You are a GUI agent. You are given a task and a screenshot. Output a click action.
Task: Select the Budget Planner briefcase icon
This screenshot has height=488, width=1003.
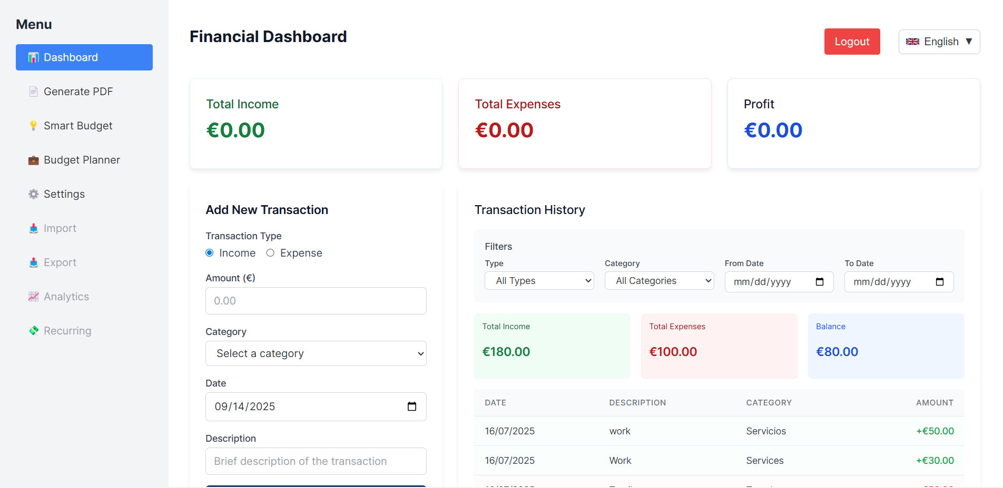click(x=33, y=159)
